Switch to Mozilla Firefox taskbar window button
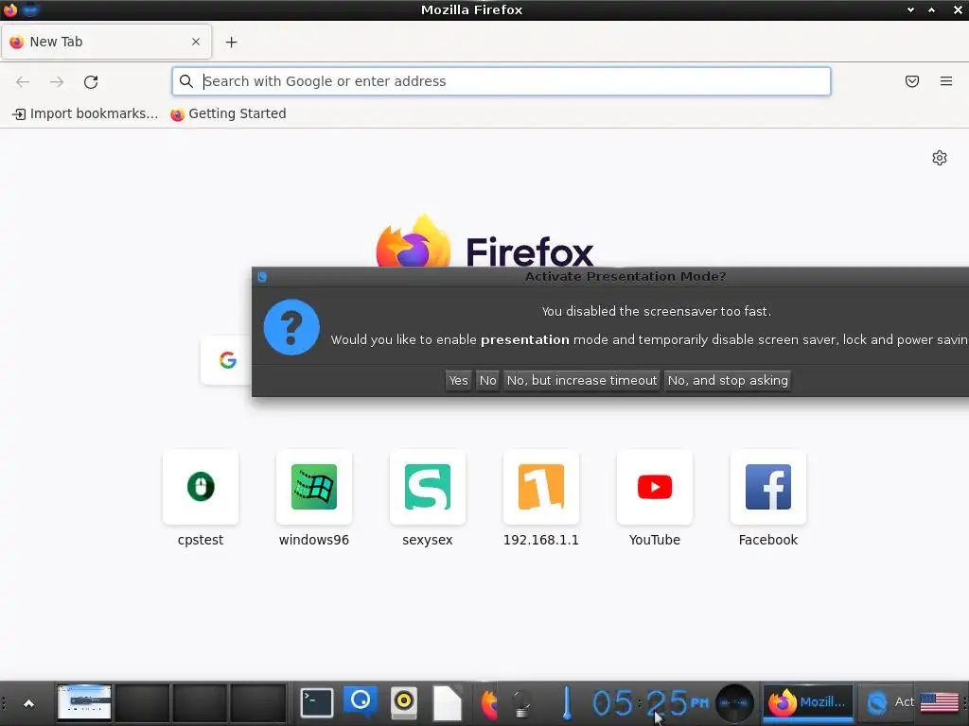The image size is (969, 726). tap(807, 702)
